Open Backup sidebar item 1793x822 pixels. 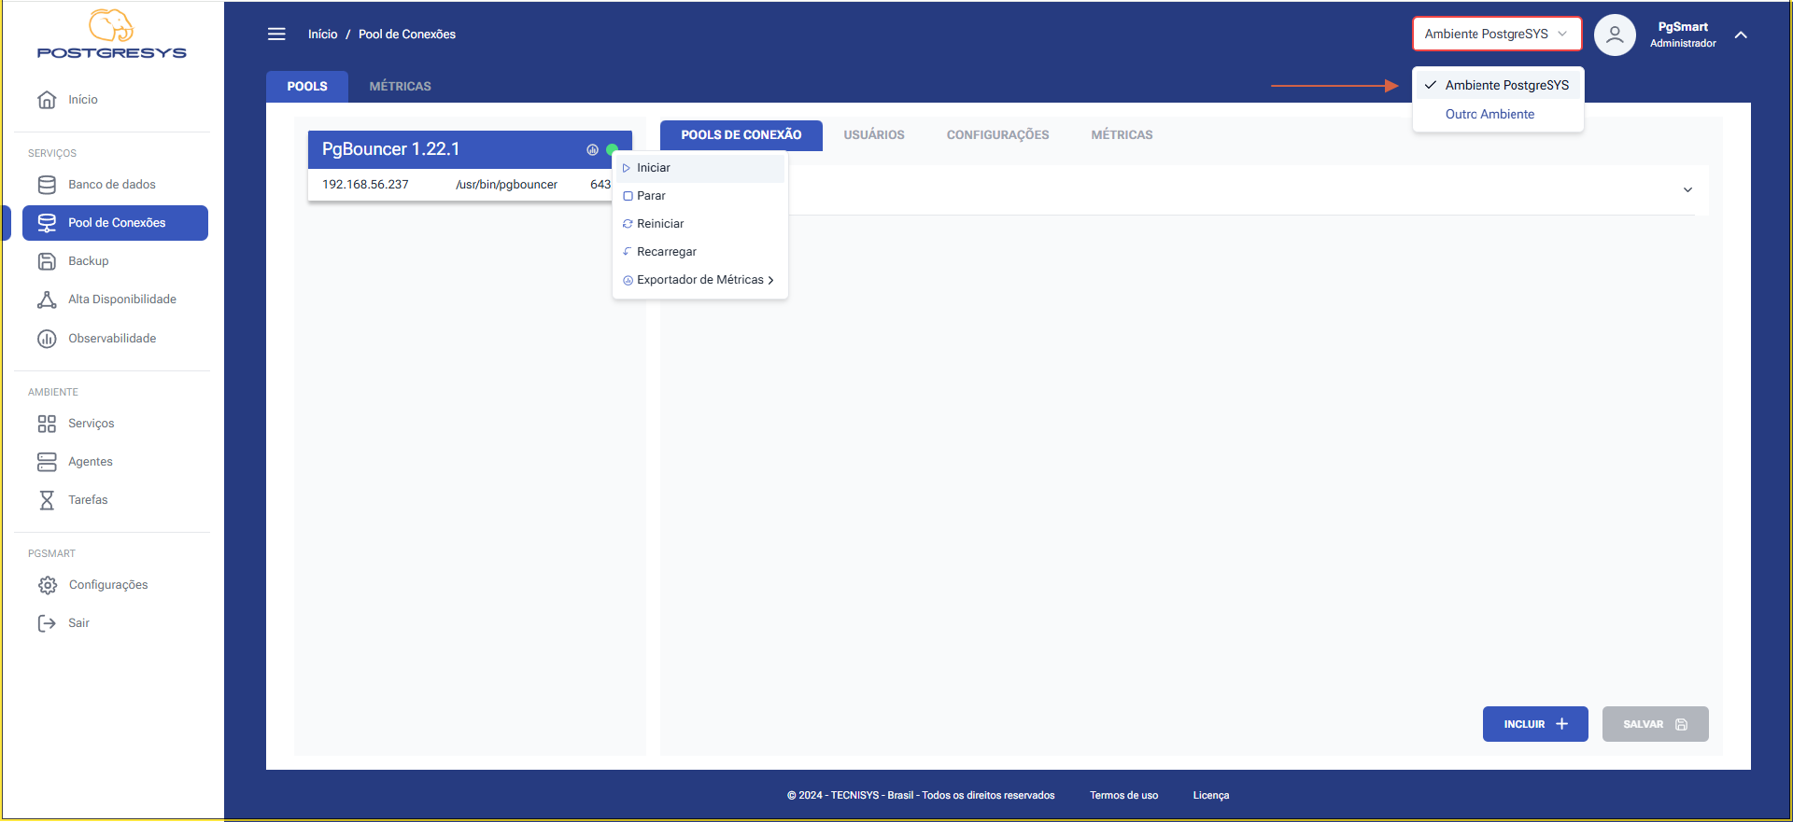[x=116, y=261]
